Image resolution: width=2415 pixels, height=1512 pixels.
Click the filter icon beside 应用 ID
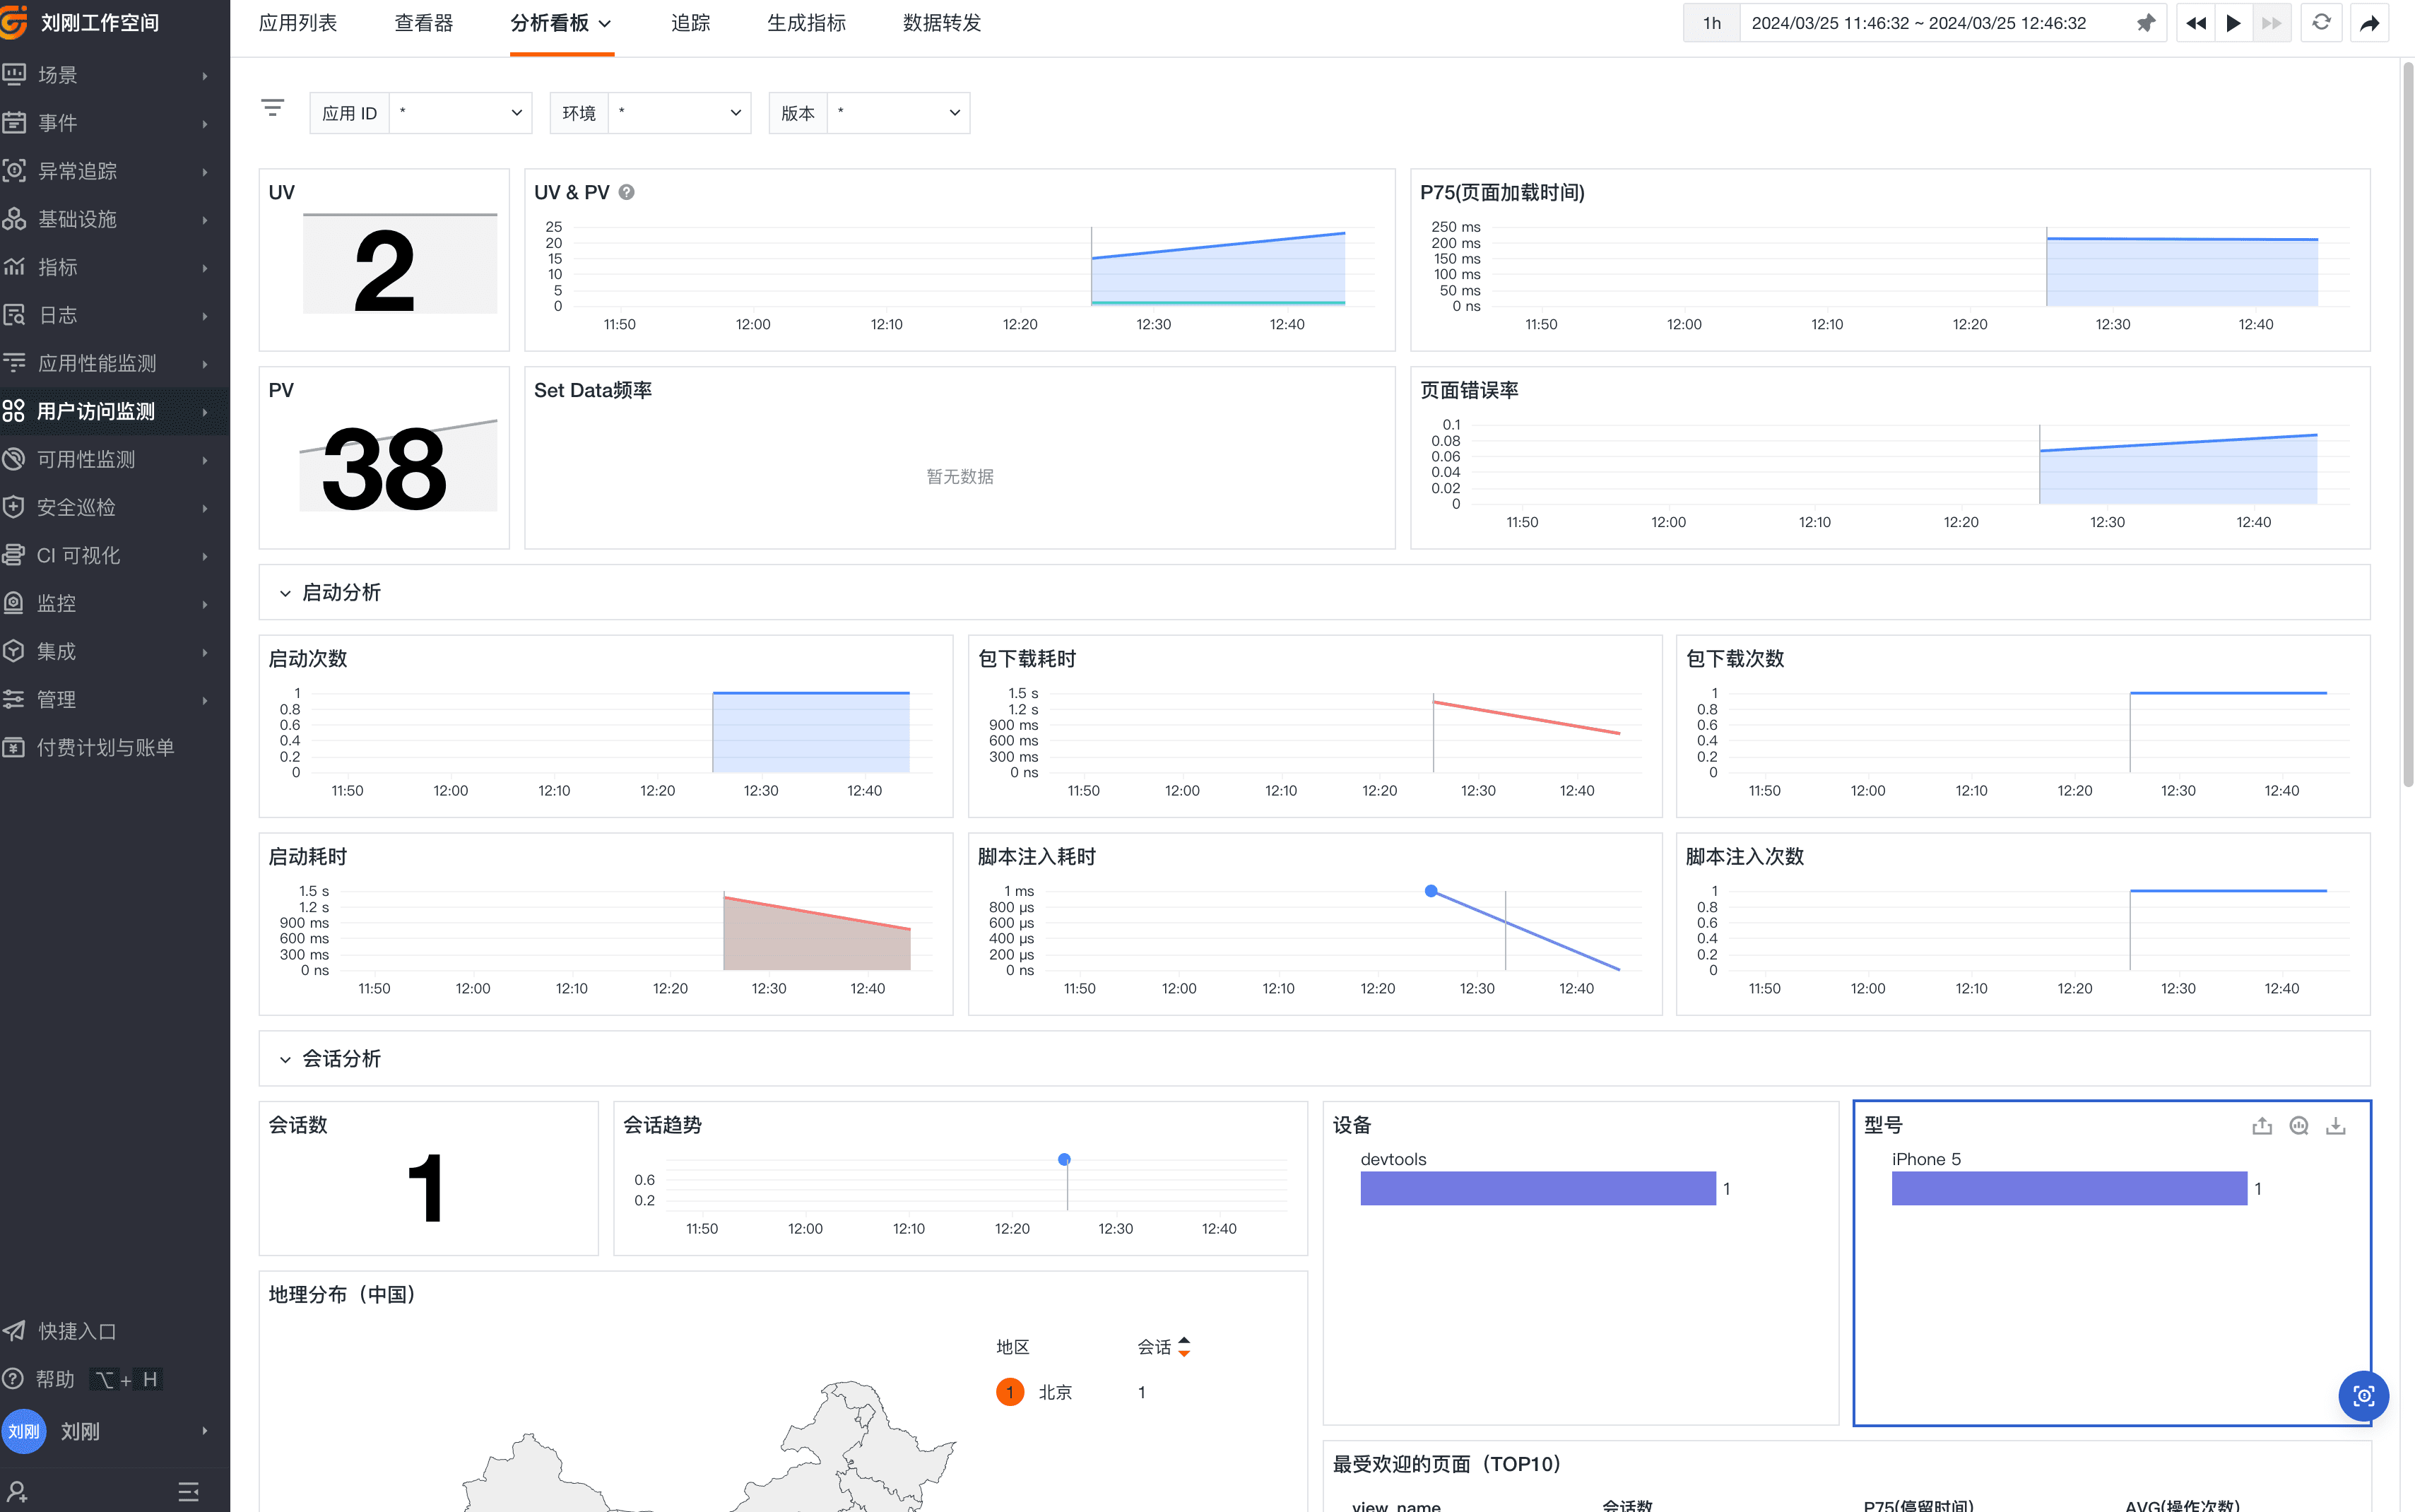click(x=272, y=108)
